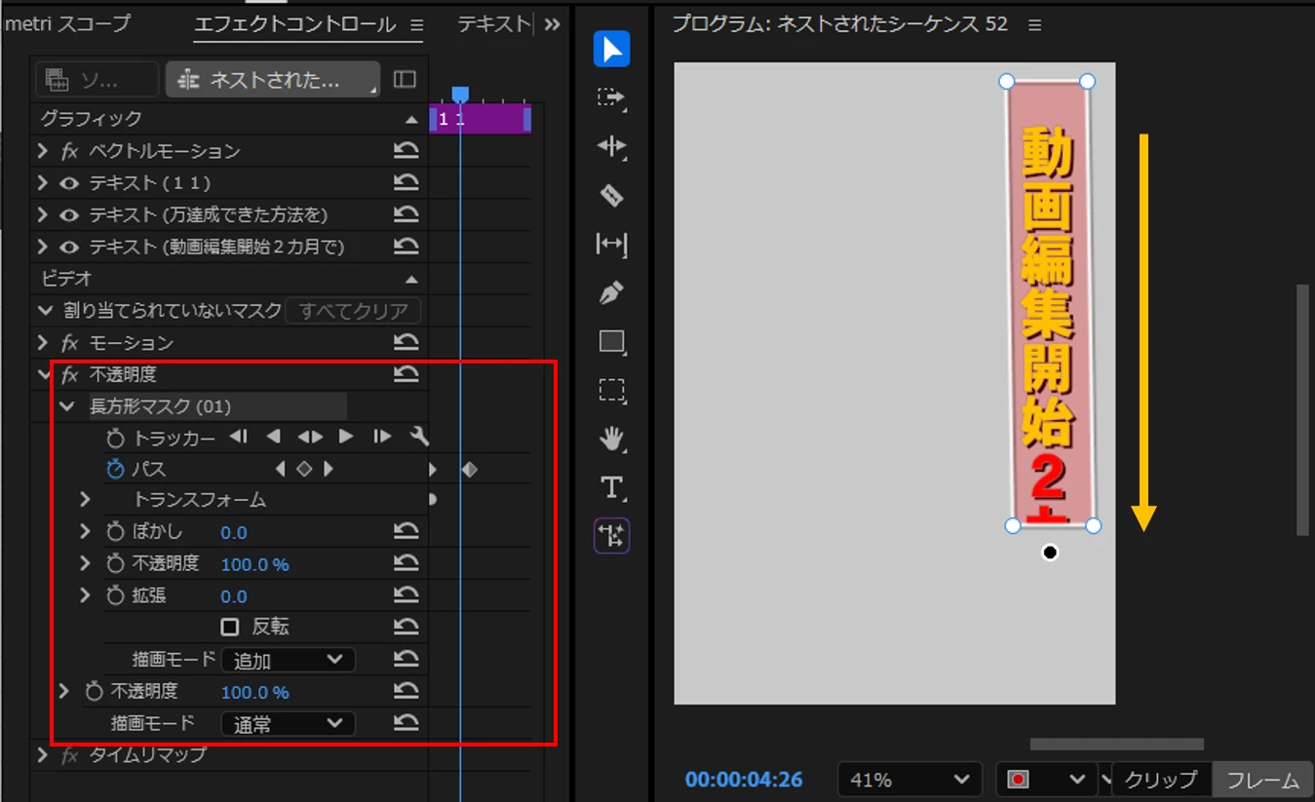Screen dimensions: 1315x802
Task: Select the Selection (arrow) tool
Action: 611,50
